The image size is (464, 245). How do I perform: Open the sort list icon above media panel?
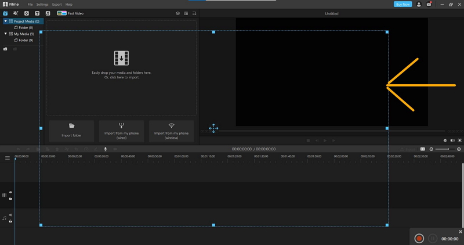point(194,13)
